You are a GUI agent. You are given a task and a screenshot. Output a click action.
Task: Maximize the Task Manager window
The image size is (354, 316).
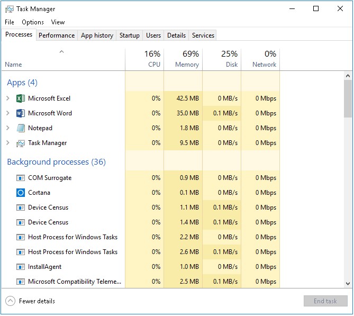(x=316, y=9)
